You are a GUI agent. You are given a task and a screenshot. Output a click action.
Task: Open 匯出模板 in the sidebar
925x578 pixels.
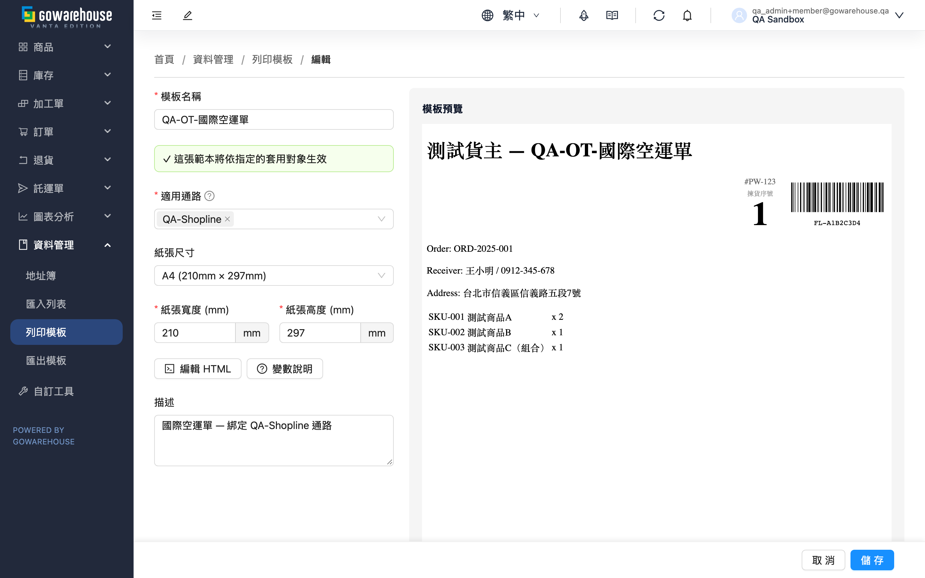point(66,361)
